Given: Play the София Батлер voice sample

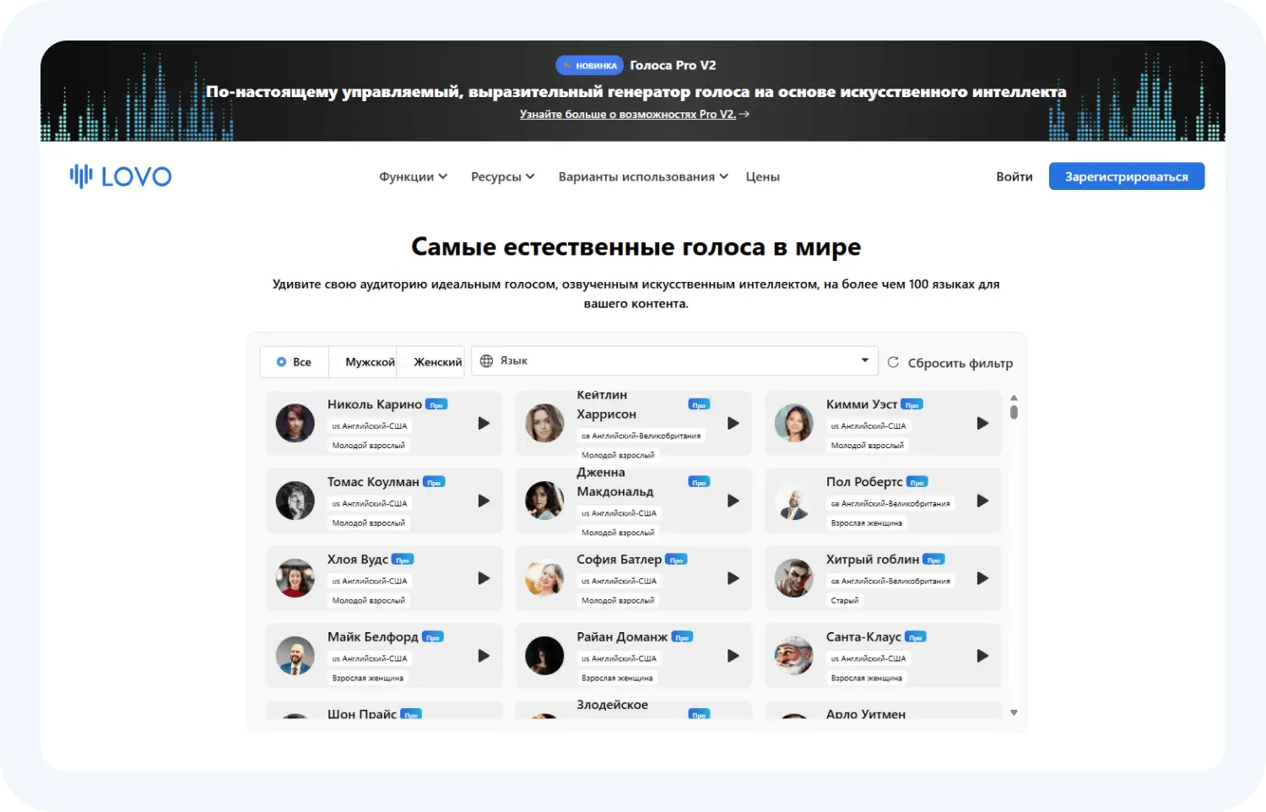Looking at the screenshot, I should pyautogui.click(x=733, y=578).
